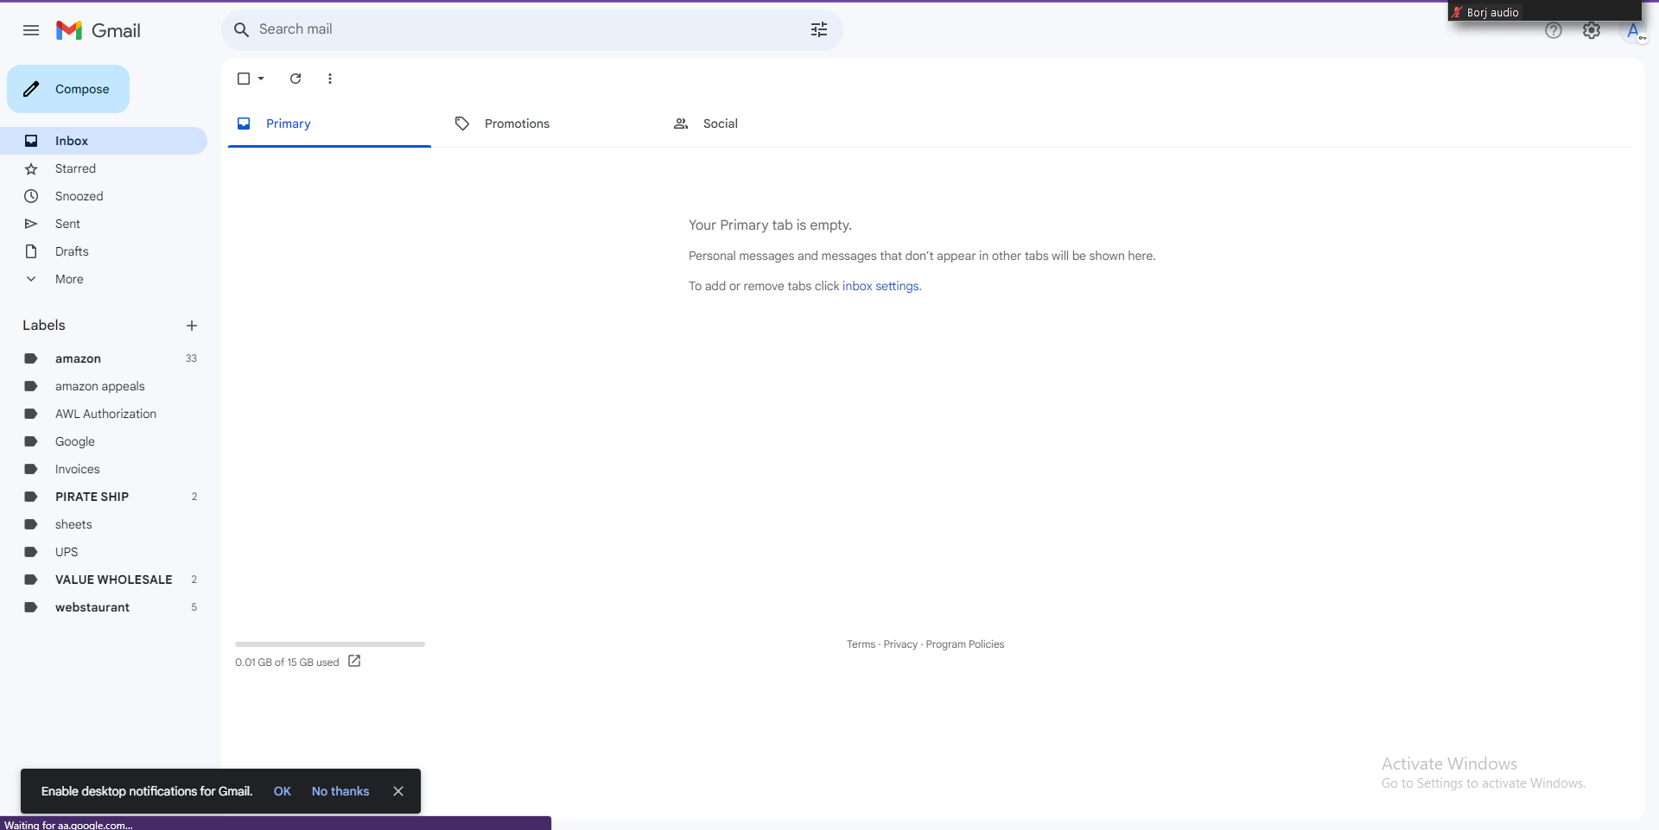The width and height of the screenshot is (1659, 830).
Task: Expand the More folders chevron
Action: tap(31, 279)
